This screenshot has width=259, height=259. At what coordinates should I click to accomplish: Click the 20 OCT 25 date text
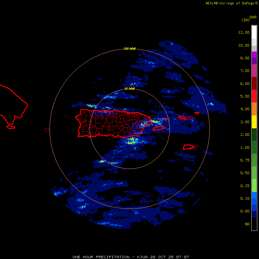click(162, 257)
